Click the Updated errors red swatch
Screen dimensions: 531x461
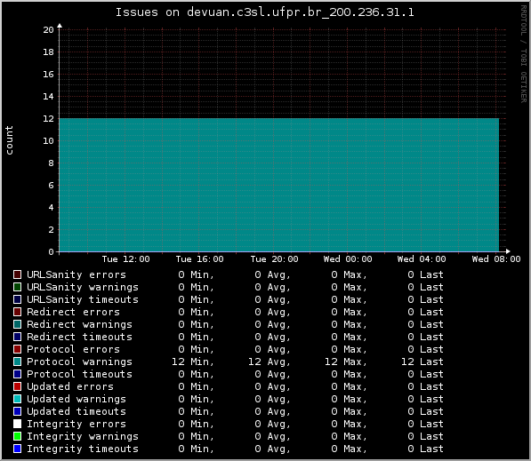17,386
